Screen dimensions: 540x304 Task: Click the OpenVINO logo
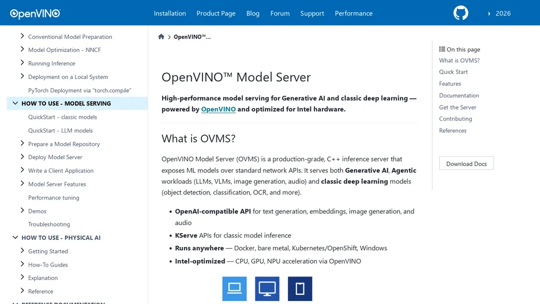coord(35,13)
